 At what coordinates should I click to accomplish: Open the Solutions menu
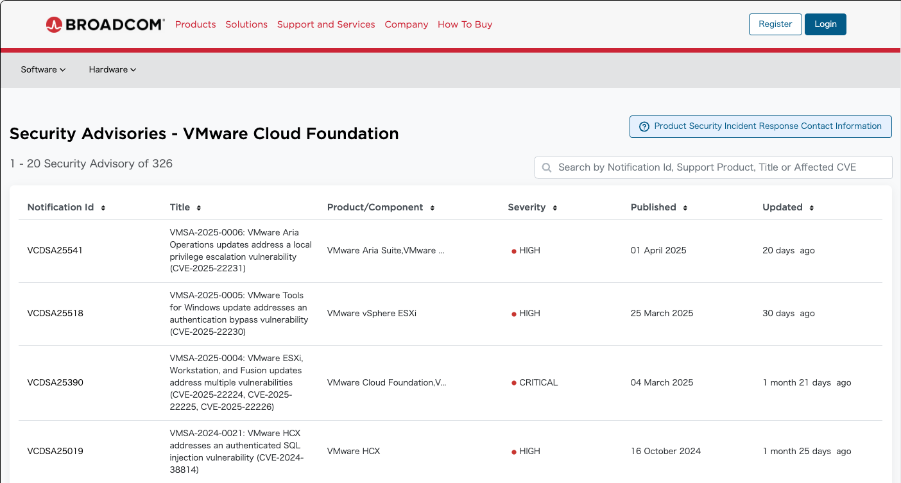tap(246, 24)
